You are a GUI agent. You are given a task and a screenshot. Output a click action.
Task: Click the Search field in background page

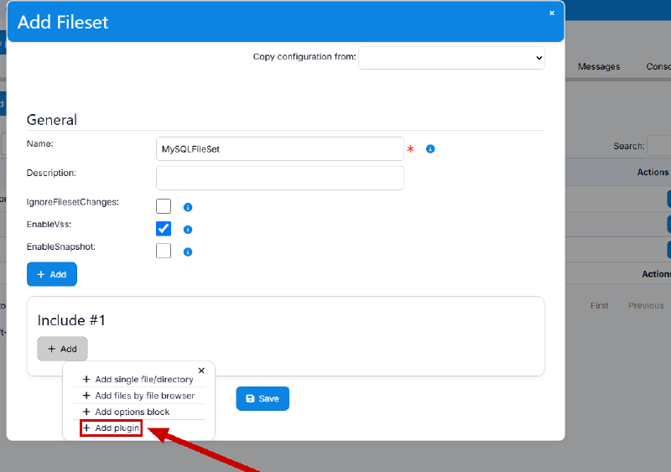(659, 146)
